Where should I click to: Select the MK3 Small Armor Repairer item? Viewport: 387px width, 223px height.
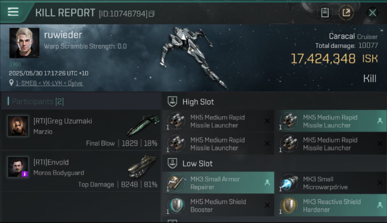pos(218,183)
